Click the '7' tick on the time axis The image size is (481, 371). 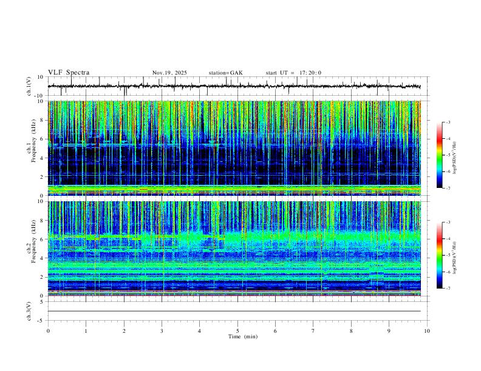pos(313,331)
